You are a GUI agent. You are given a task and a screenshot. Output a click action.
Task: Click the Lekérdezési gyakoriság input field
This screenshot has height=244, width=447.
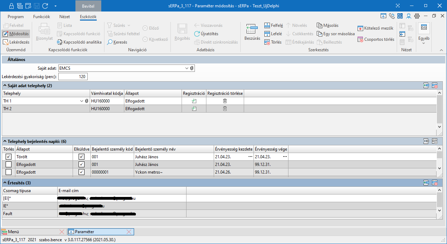73,77
